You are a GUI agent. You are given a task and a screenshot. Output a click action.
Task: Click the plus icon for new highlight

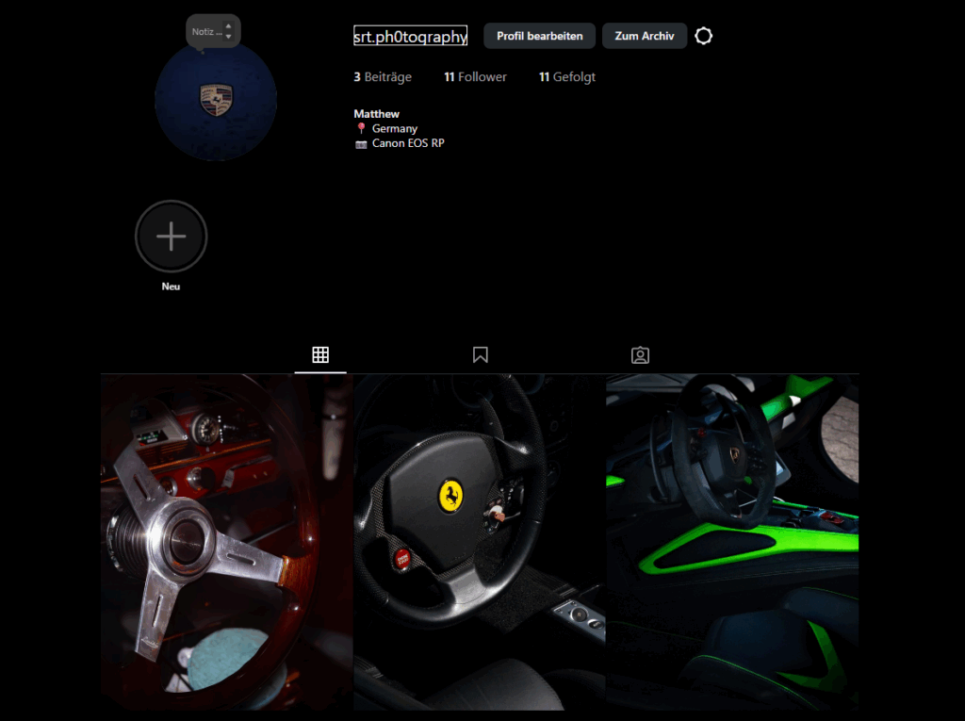pyautogui.click(x=171, y=237)
